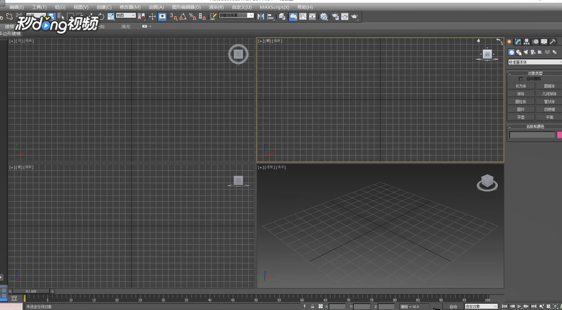Toggle keyboard shortcut override icon
562x310 pixels.
(x=162, y=17)
